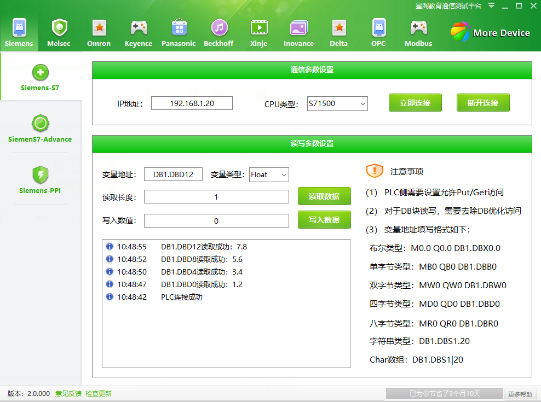
Task: Focus the IP地址 field 192.168.1.20
Action: pos(192,103)
